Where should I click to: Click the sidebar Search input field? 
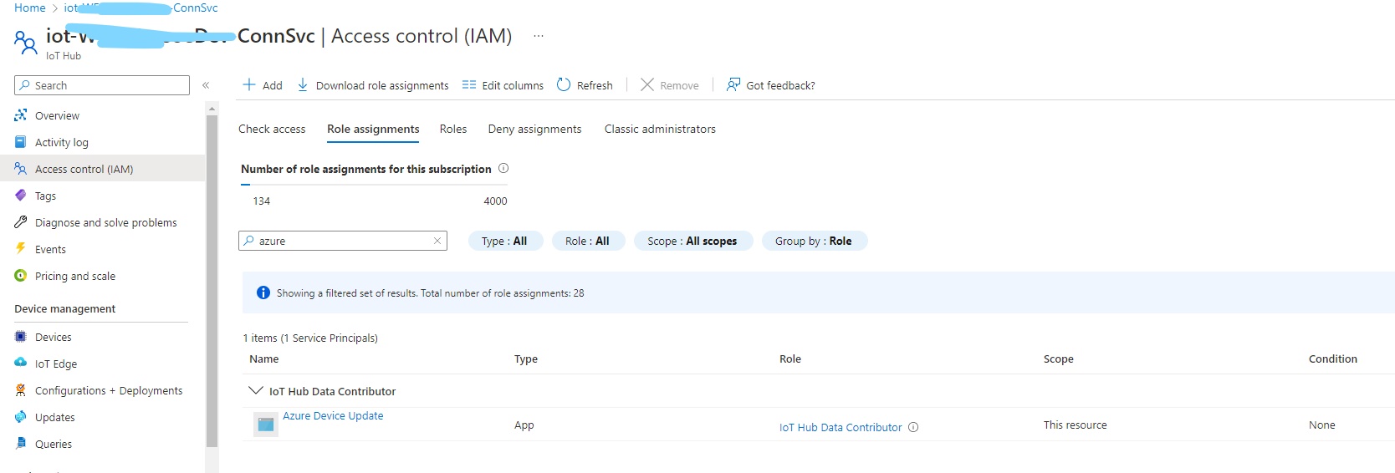click(102, 85)
